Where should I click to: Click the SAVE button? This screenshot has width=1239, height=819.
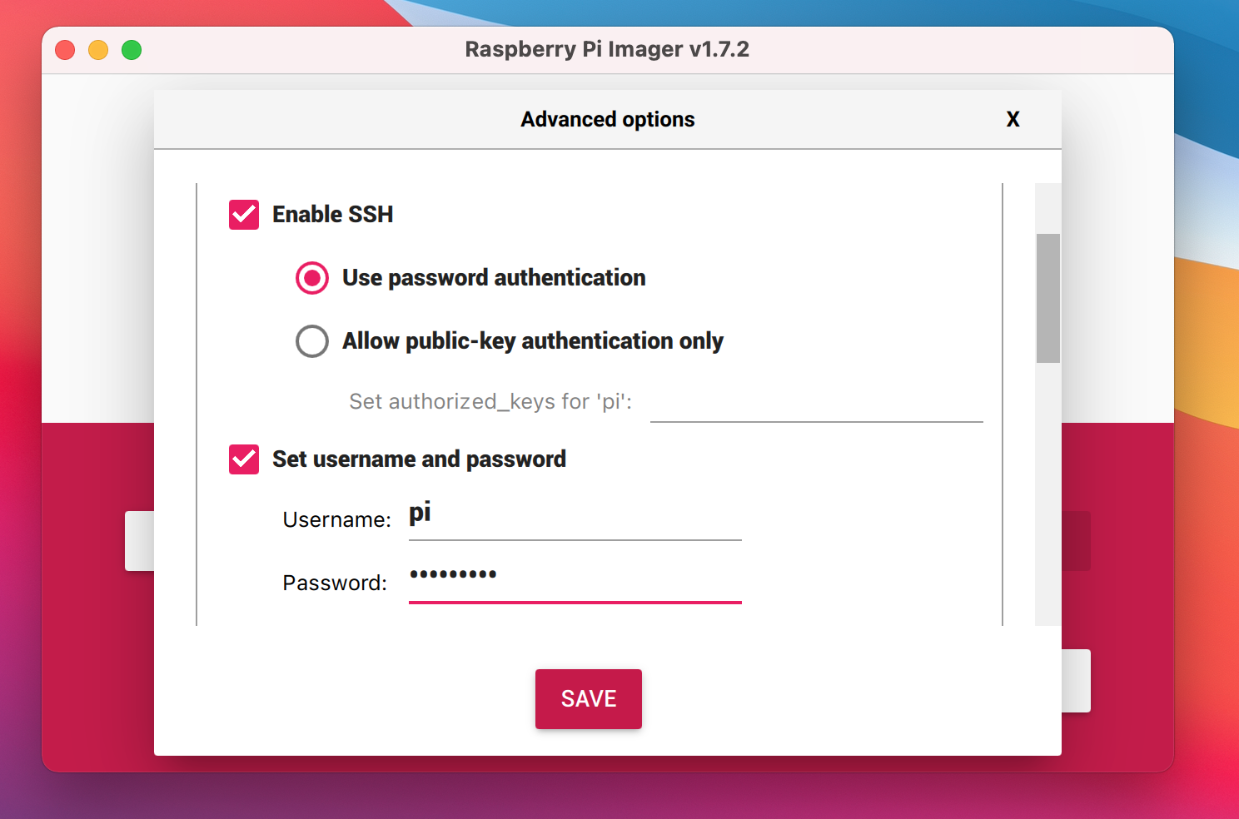pos(588,699)
